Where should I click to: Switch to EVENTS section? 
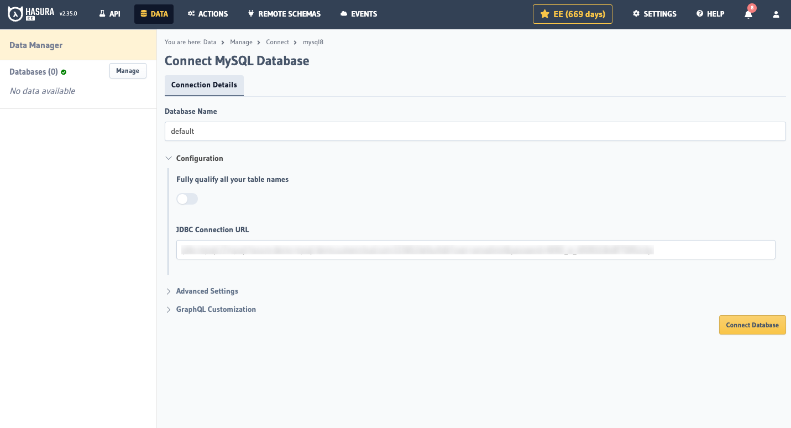[359, 14]
